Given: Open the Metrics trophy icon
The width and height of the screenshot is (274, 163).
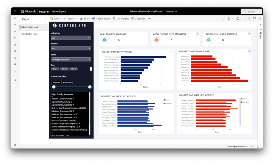Looking at the screenshot, I should coord(15,51).
